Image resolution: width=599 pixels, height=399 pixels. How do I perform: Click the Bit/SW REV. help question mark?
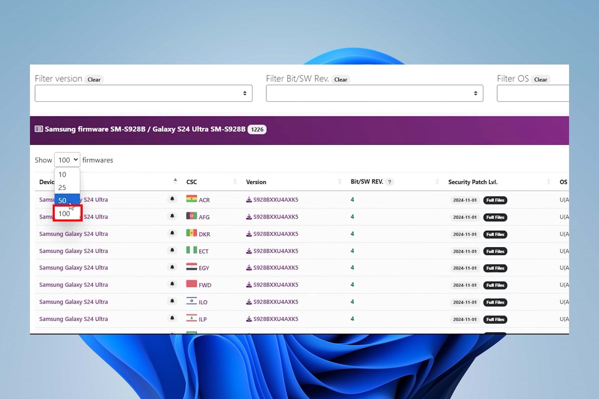pyautogui.click(x=389, y=182)
